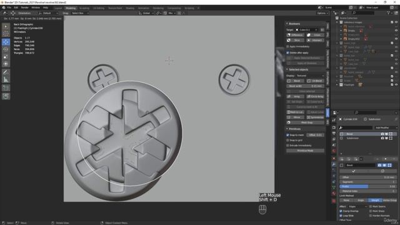This screenshot has width=400, height=225.
Task: Toggle Delete after apply checkbox
Action: click(287, 52)
